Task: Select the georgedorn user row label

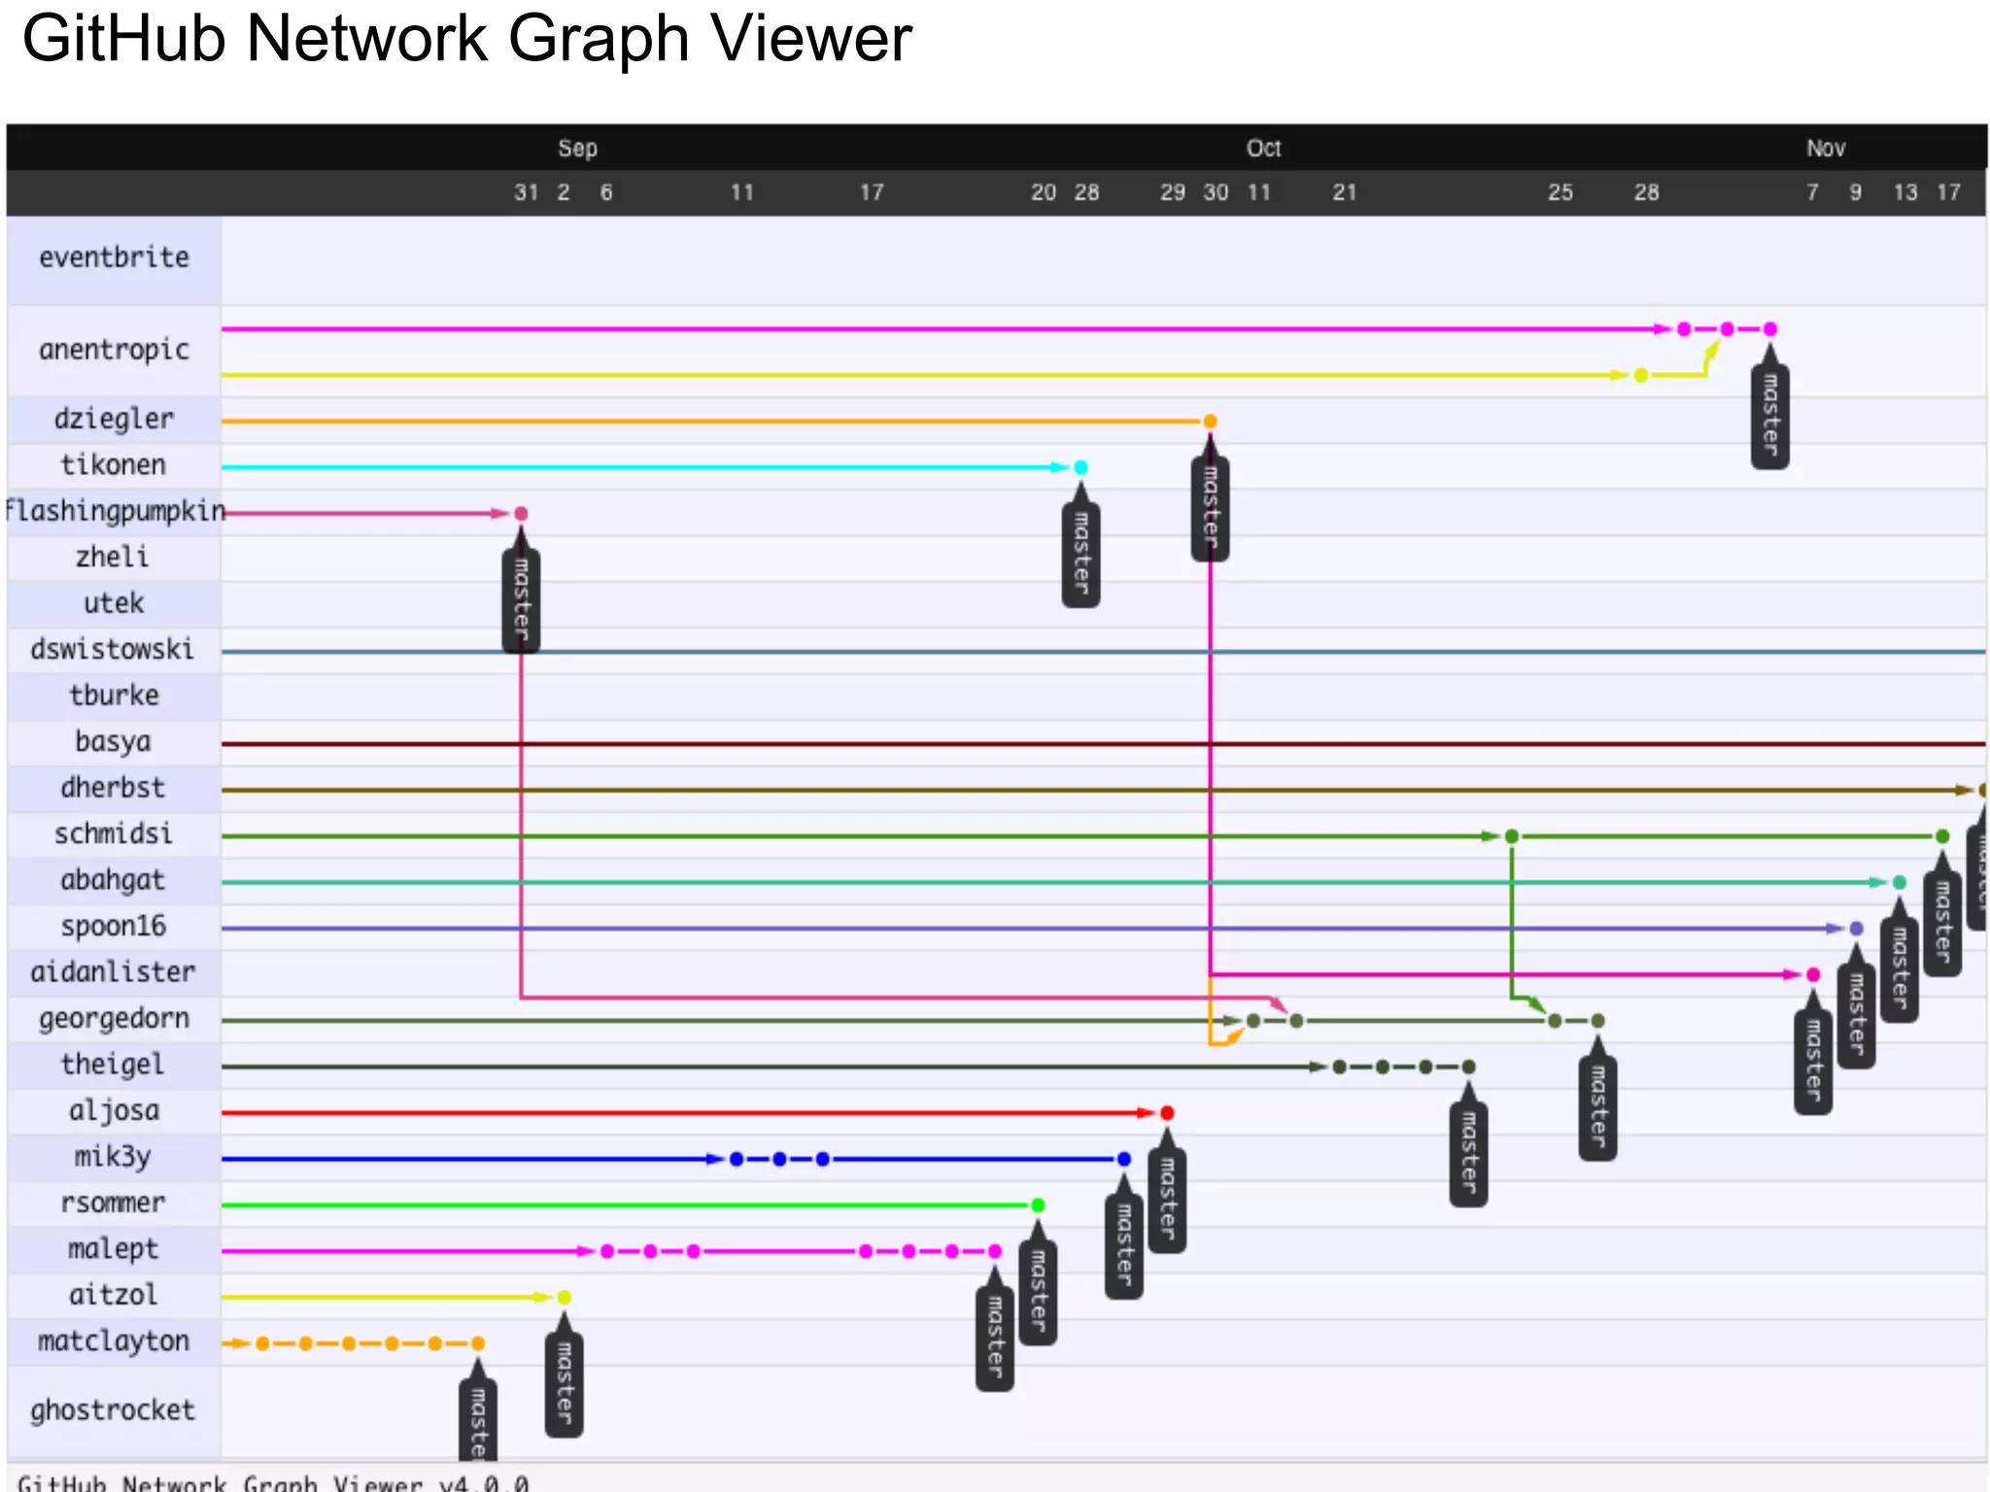Action: [x=114, y=1019]
